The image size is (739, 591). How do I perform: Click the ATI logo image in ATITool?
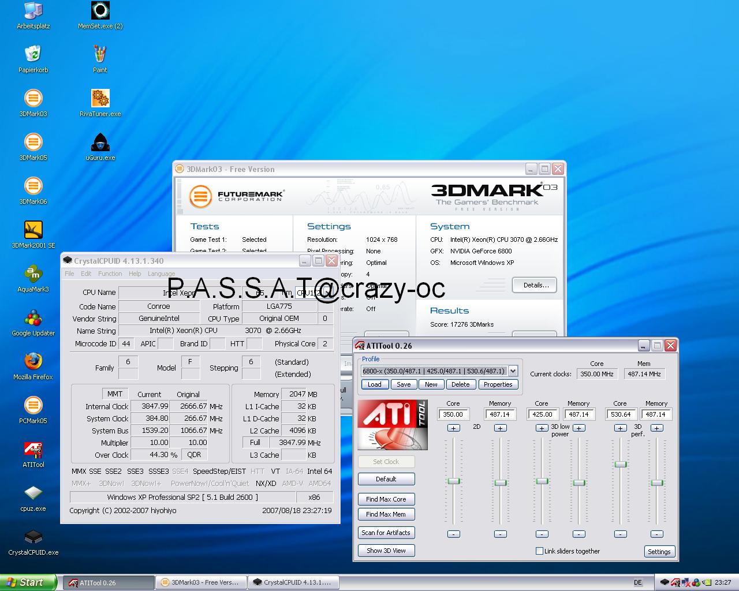393,425
